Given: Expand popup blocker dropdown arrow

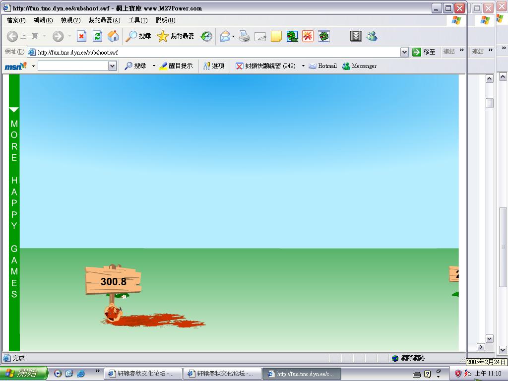Looking at the screenshot, I should [x=303, y=66].
